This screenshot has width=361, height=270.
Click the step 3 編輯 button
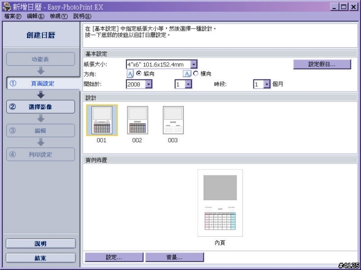(x=41, y=130)
